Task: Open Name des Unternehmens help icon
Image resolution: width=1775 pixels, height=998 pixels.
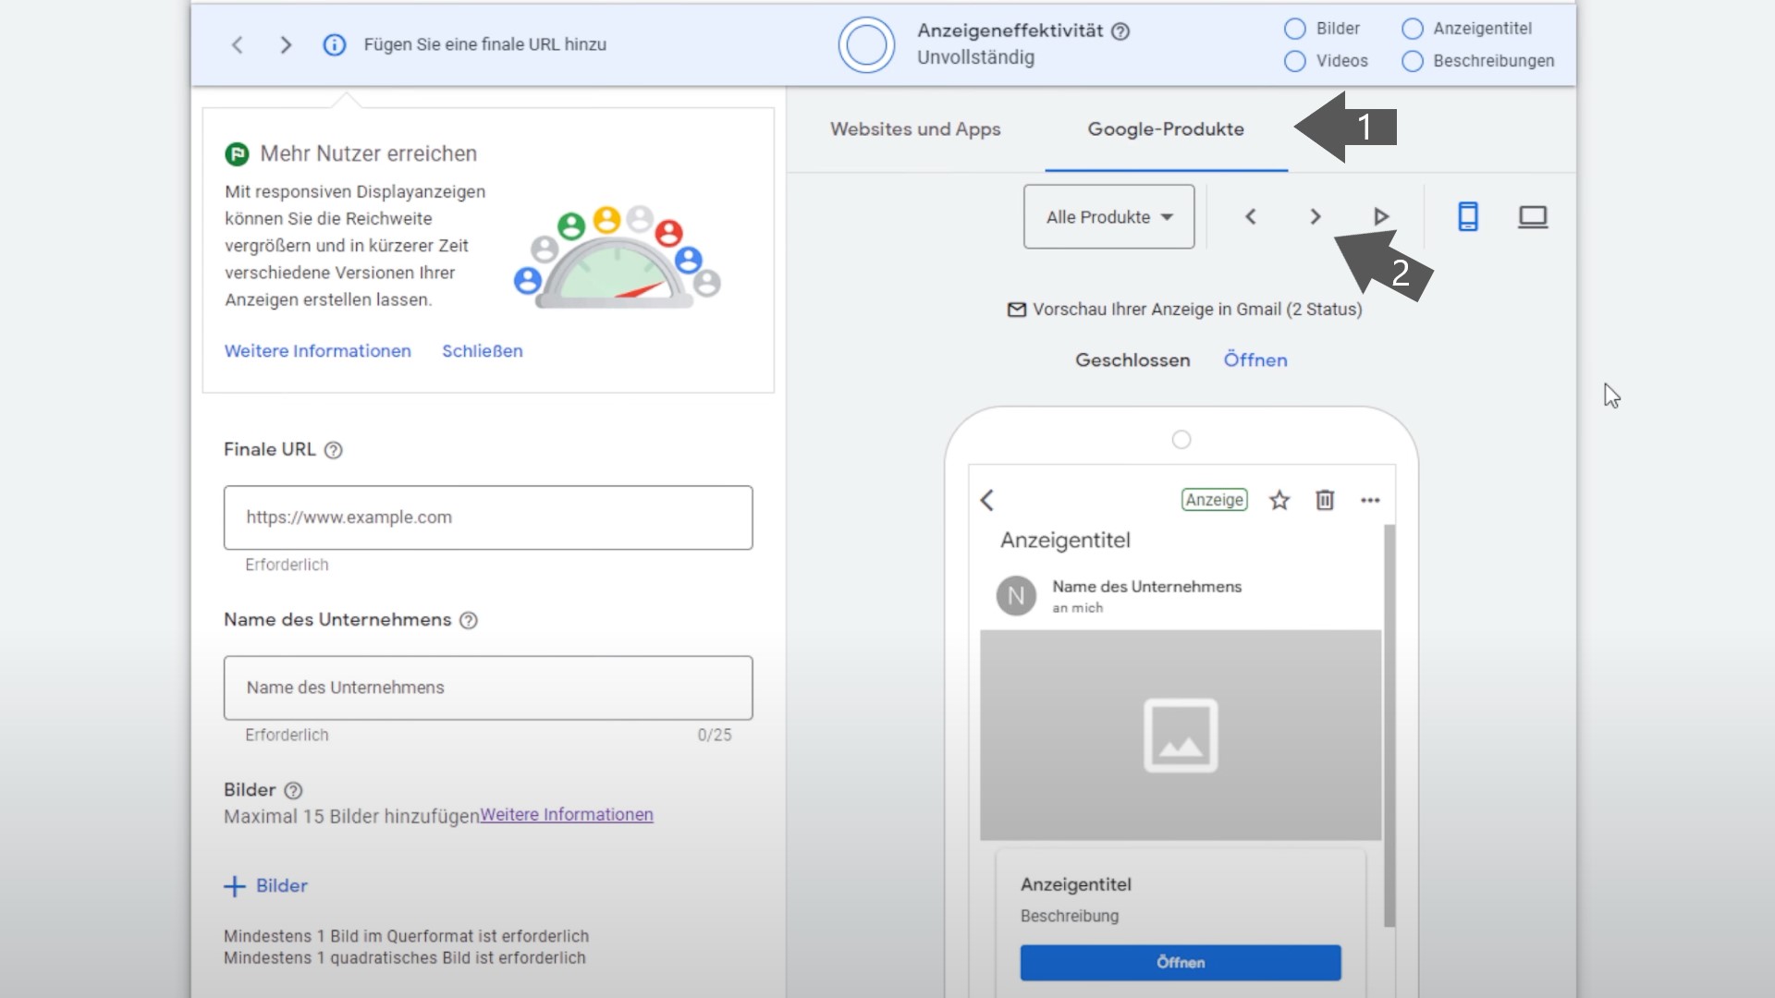Action: [469, 621]
